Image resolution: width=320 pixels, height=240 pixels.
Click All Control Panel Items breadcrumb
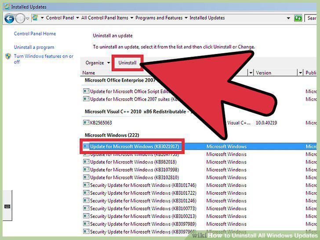(105, 18)
